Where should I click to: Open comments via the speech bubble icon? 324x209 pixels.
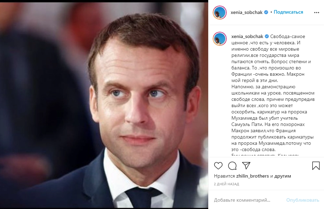232,166
